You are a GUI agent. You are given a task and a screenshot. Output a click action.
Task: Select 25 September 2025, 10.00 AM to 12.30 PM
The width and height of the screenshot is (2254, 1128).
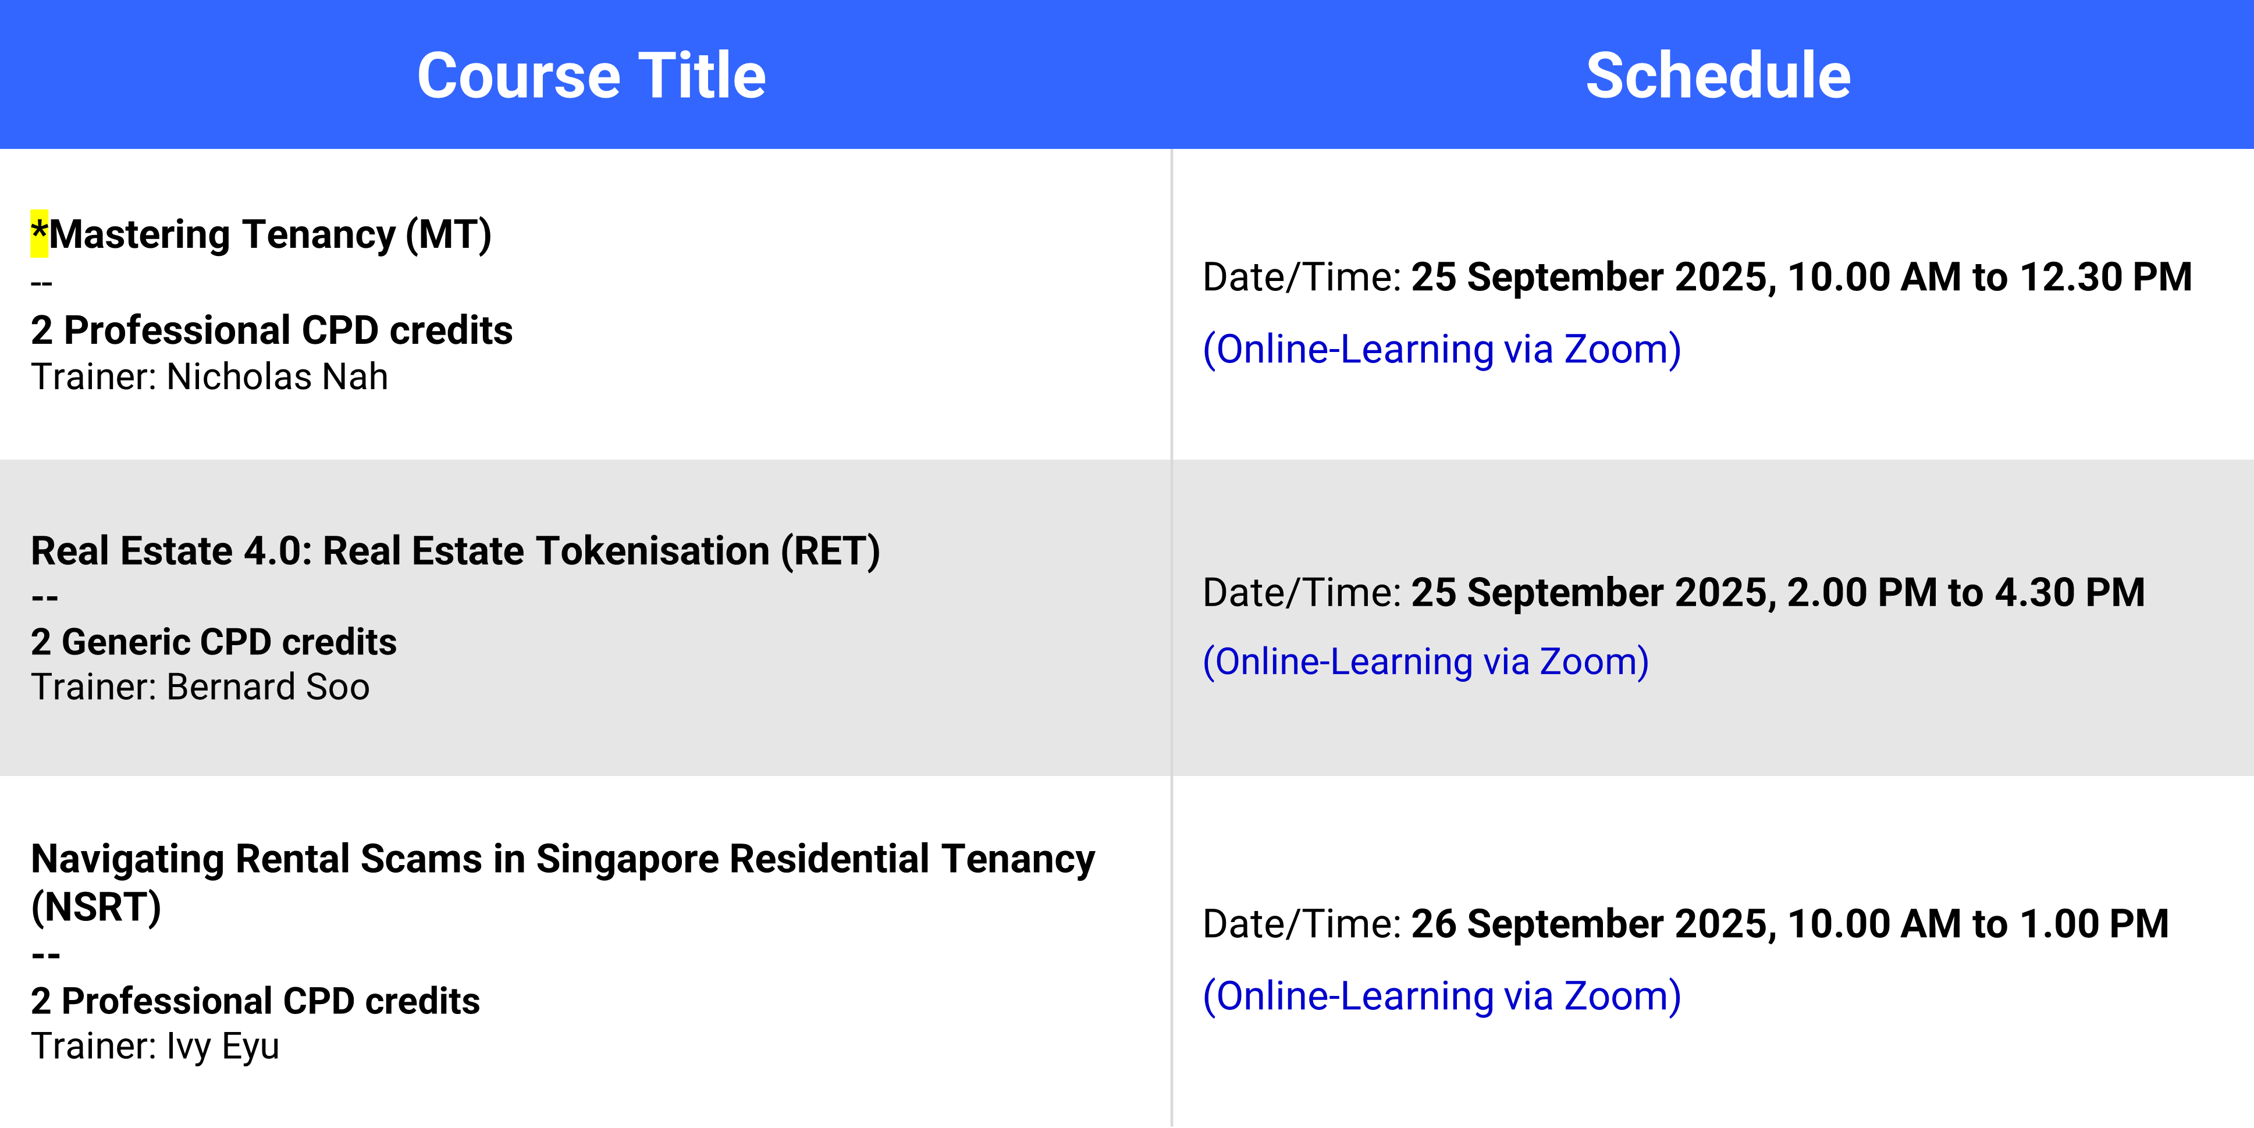pyautogui.click(x=1801, y=277)
